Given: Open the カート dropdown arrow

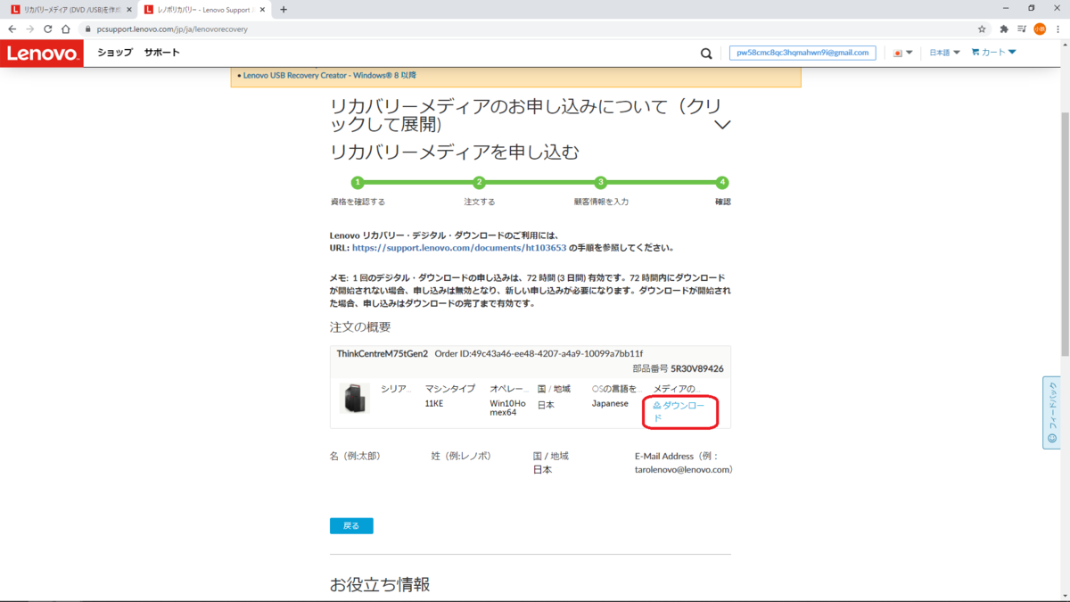Looking at the screenshot, I should 1012,53.
